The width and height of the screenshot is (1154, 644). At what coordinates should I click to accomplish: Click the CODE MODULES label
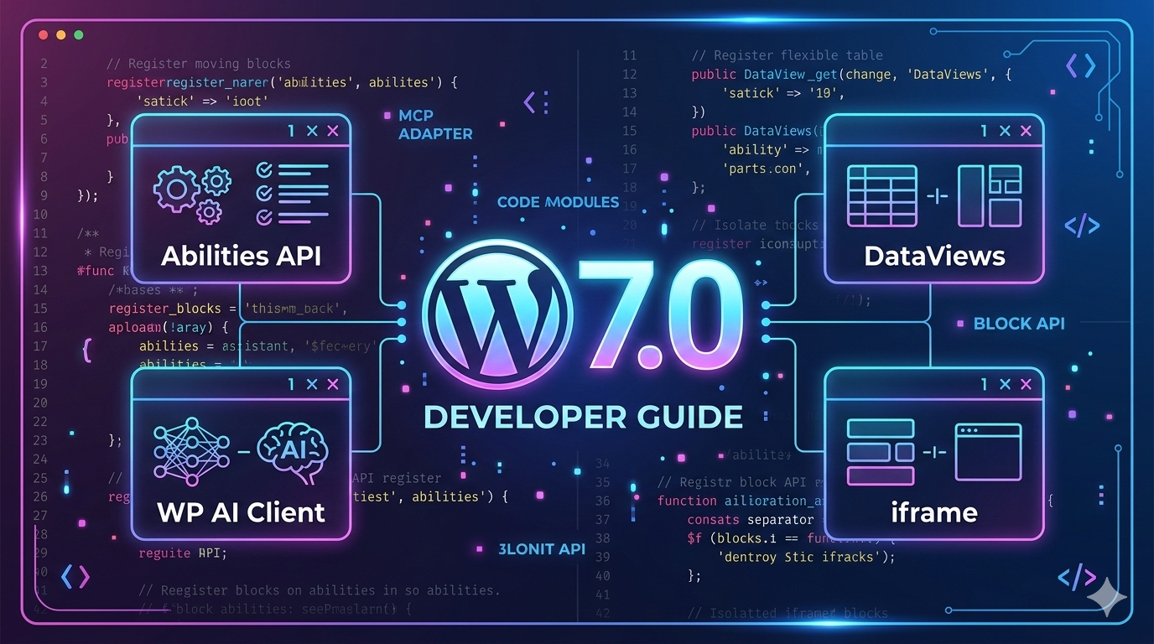coord(558,202)
